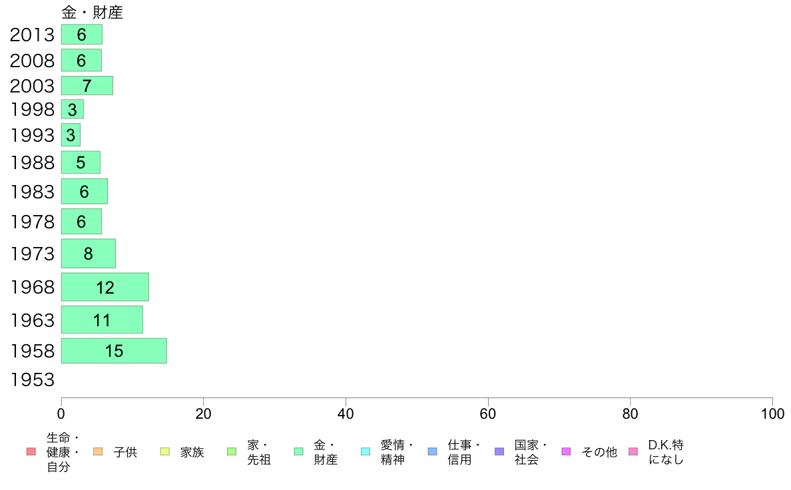
Task: Toggle the 金・財産 legend swatch
Action: pyautogui.click(x=299, y=451)
